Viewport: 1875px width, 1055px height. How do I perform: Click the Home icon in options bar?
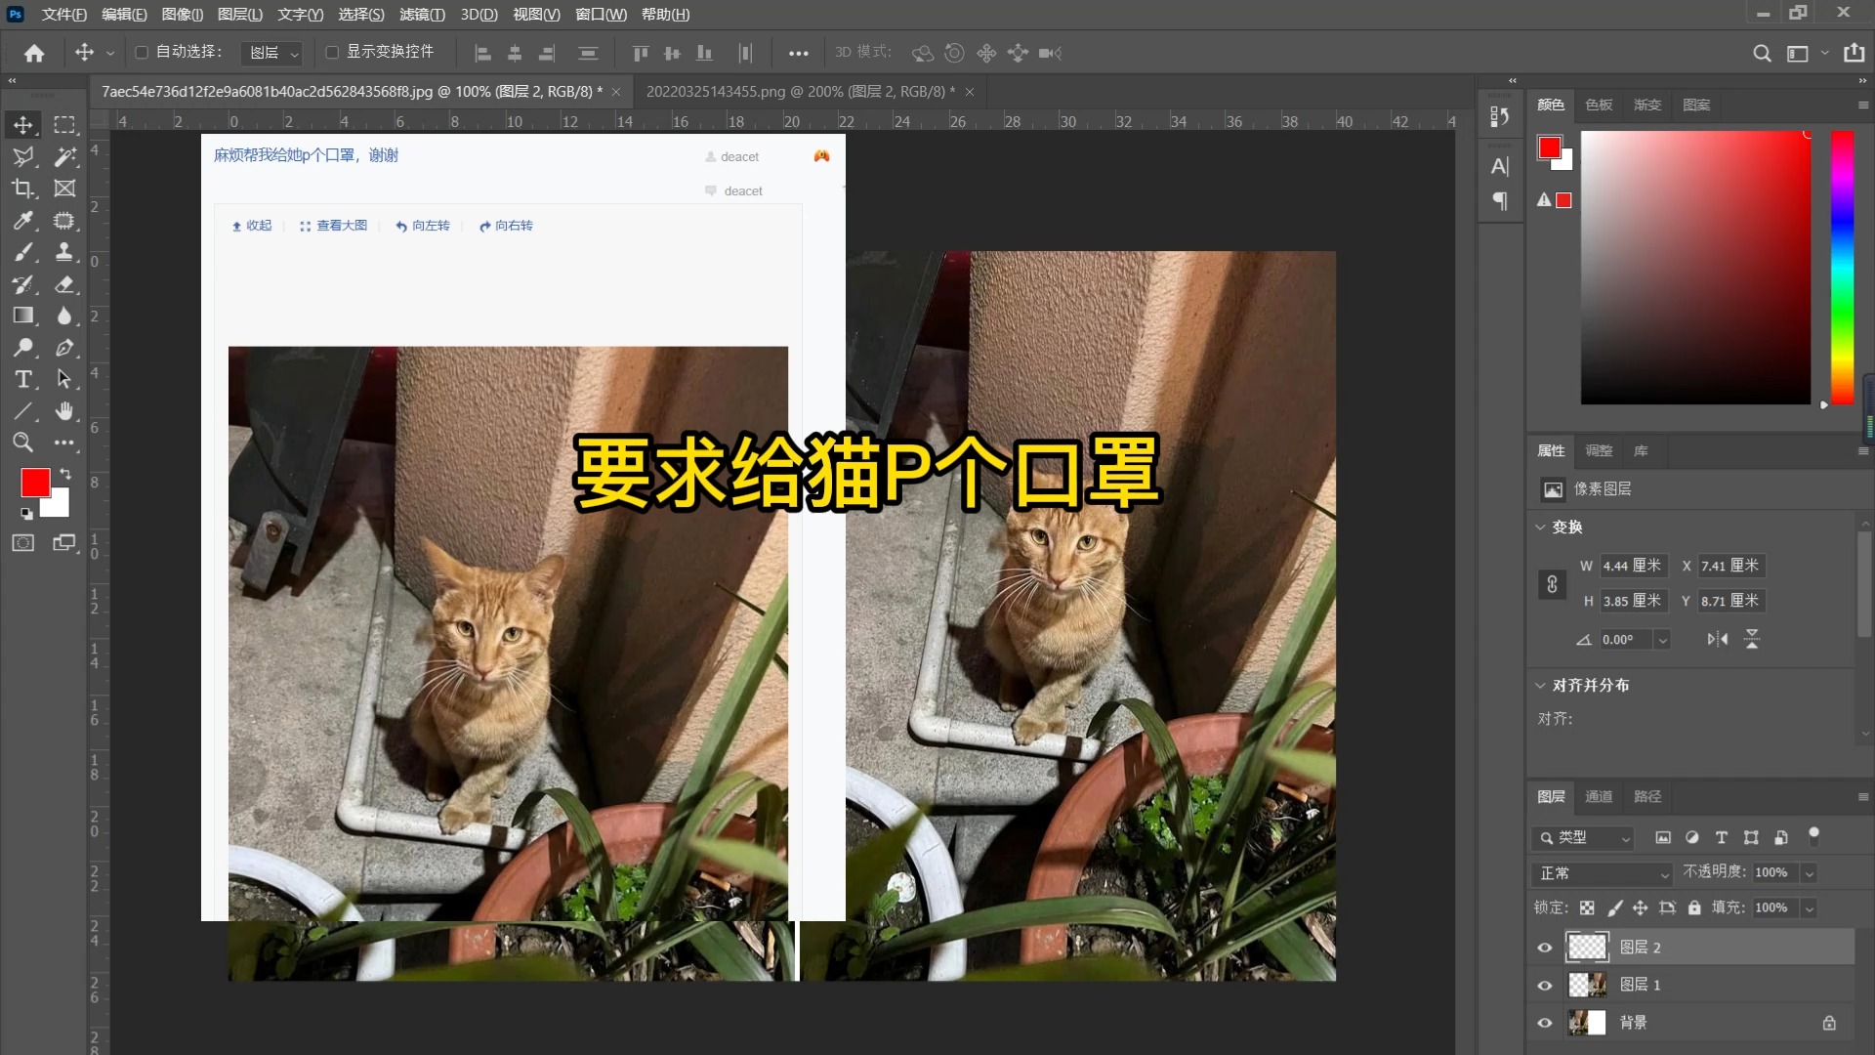[x=34, y=53]
